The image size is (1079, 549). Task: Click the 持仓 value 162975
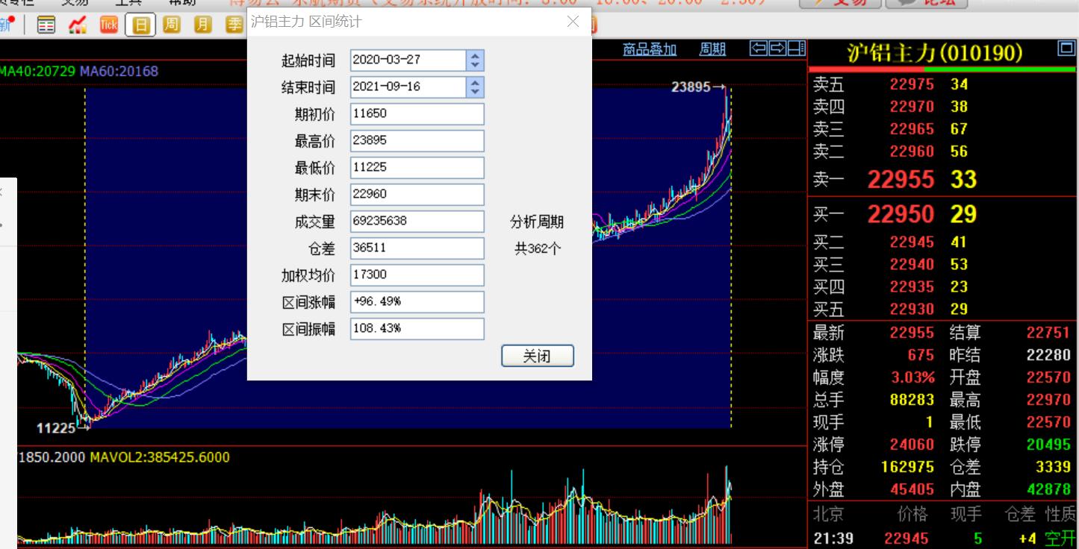907,467
